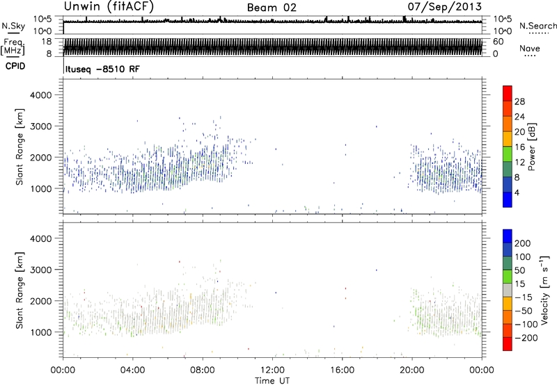The width and height of the screenshot is (557, 385).
Task: Click the '20:00' time axis label
Action: click(x=412, y=370)
